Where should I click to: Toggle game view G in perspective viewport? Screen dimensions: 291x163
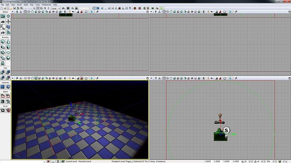65,78
